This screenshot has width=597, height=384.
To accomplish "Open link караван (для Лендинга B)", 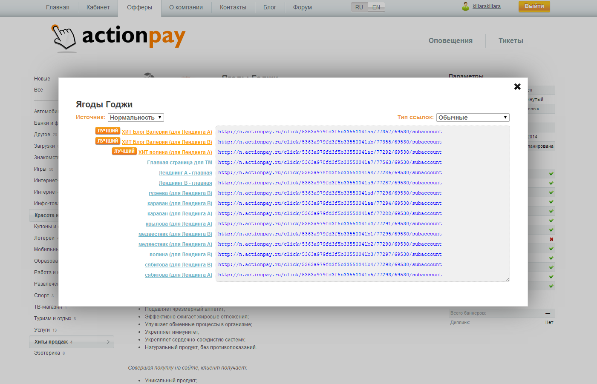I will [x=180, y=203].
